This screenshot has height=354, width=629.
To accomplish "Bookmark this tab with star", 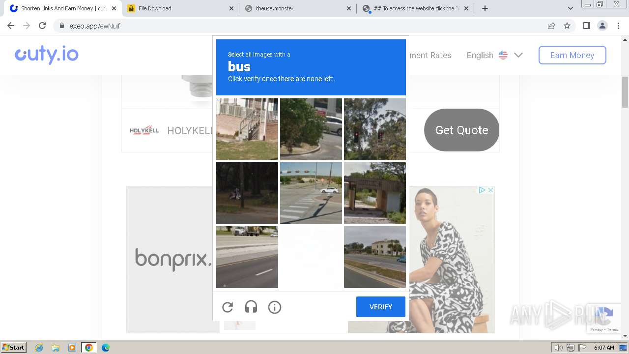I will click(x=567, y=26).
